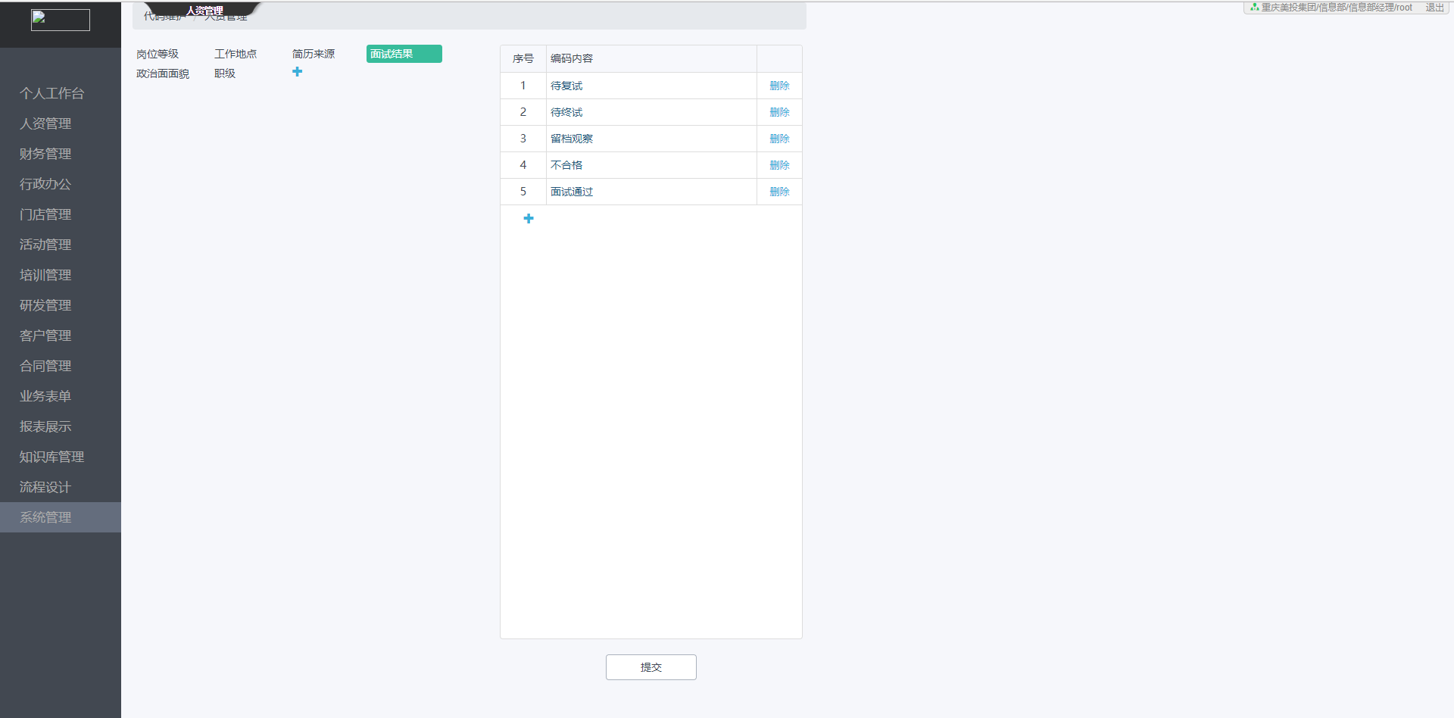Click the logo image in the sidebar header
1454x718 pixels.
(x=61, y=20)
